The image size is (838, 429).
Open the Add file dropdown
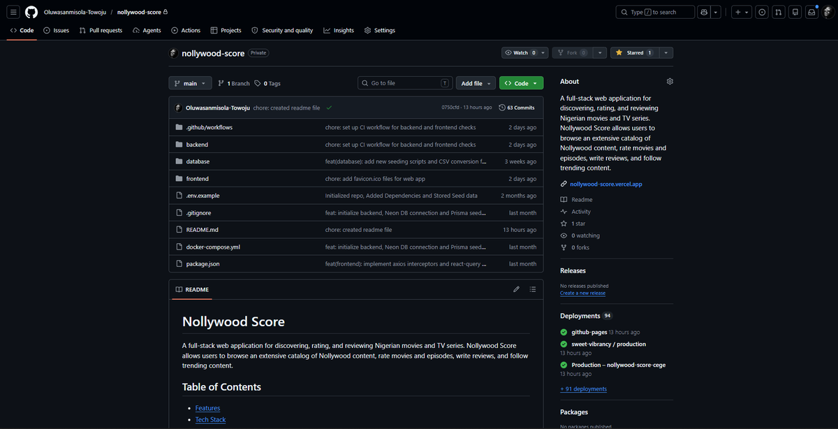[x=476, y=83]
